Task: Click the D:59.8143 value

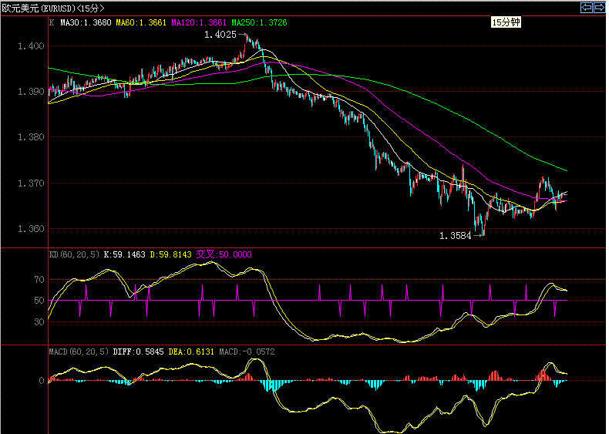Action: [x=171, y=254]
